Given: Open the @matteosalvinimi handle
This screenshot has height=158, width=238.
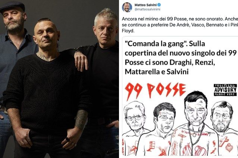Looking at the screenshot, I should [x=147, y=9].
